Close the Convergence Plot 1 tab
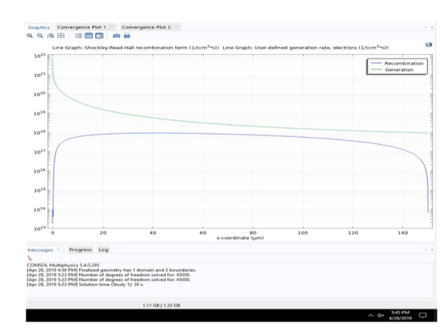This screenshot has height=335, width=446. (111, 27)
